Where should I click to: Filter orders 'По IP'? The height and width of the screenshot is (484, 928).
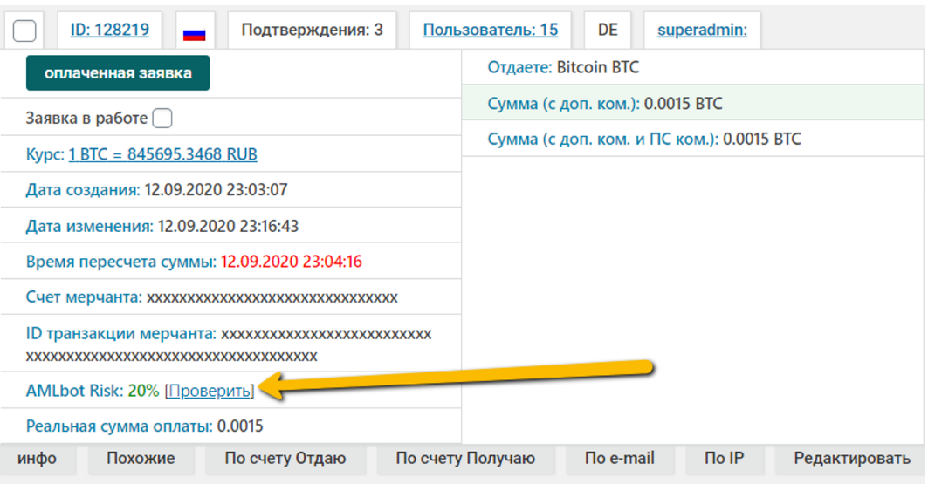[x=724, y=459]
